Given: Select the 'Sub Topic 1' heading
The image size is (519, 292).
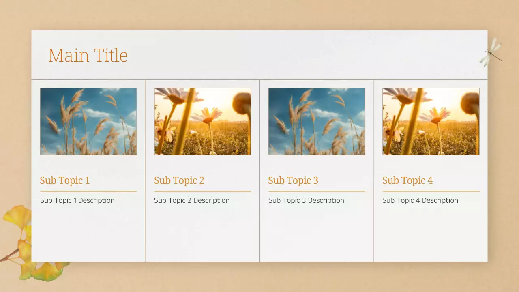Looking at the screenshot, I should tap(64, 180).
